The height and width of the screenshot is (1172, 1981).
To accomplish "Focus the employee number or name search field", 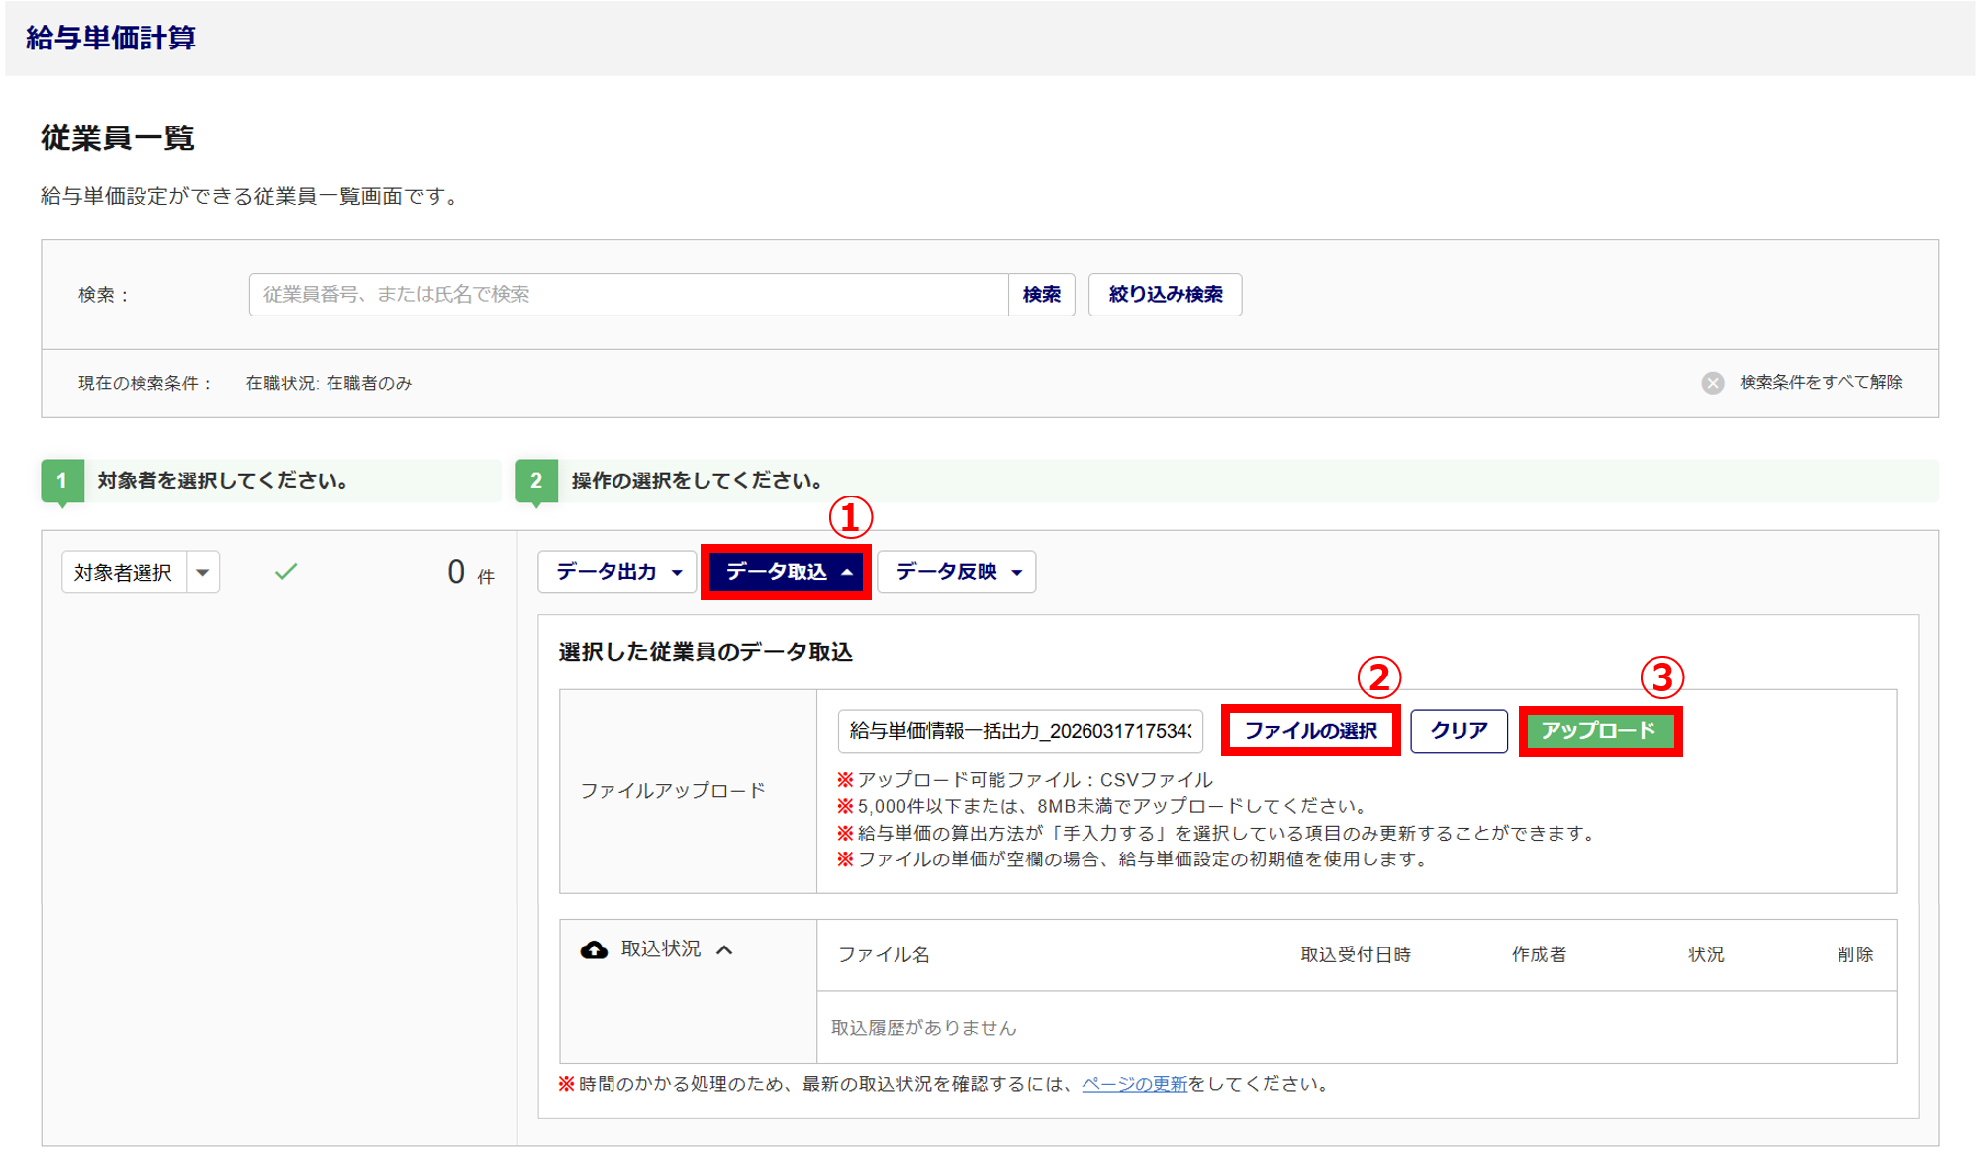I will (x=628, y=295).
